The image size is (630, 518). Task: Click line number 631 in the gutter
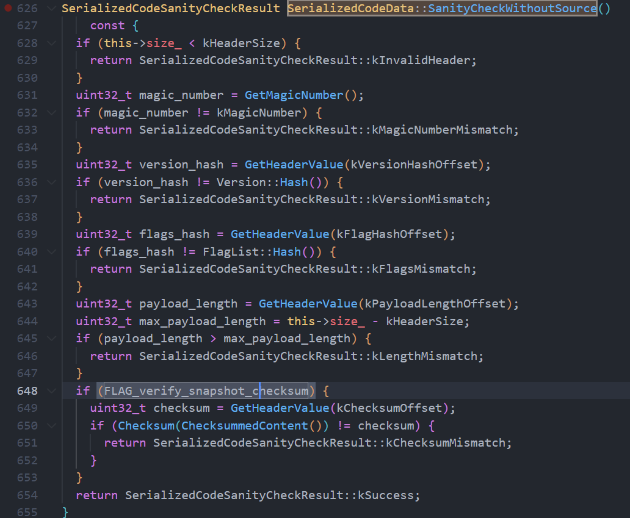click(27, 95)
